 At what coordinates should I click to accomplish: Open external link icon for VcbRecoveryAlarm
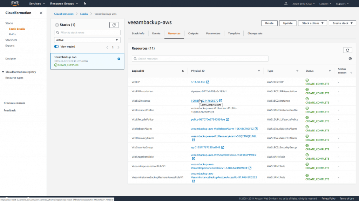194,140
